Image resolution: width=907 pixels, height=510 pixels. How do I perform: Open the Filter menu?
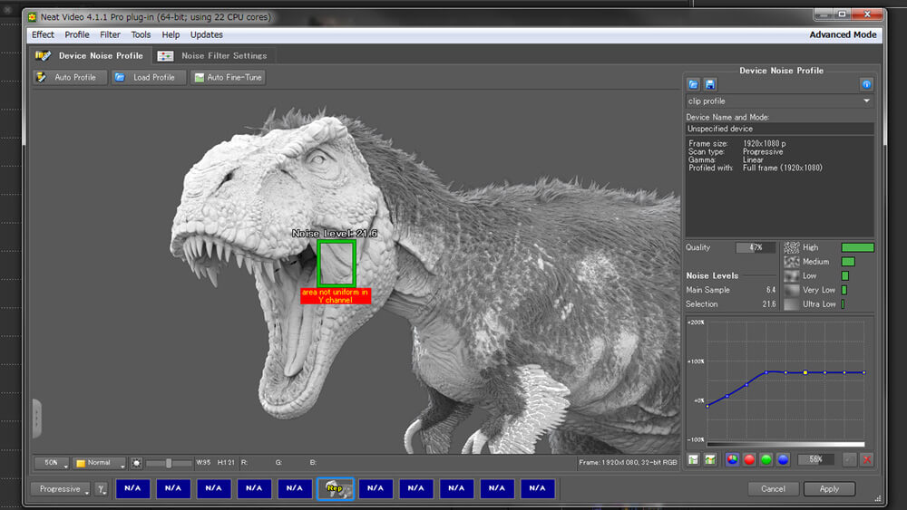coord(110,34)
